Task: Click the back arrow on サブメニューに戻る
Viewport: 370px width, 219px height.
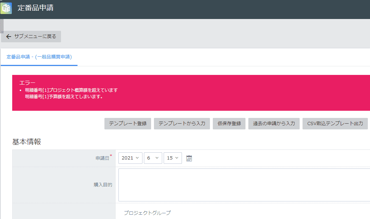Action: click(9, 37)
